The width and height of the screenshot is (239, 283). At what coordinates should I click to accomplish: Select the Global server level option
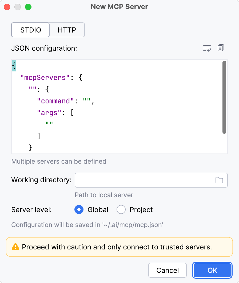coord(79,210)
